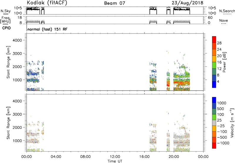The width and height of the screenshot is (235, 163).
Task: Click the 1000 range tick in velocity panel
Action: (x=17, y=141)
